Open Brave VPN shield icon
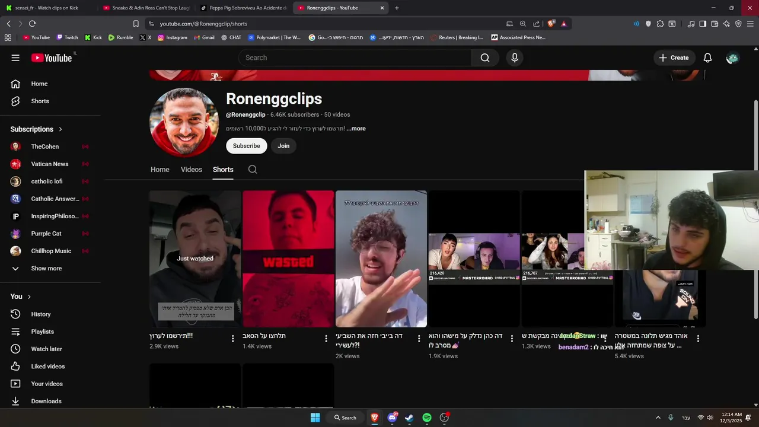The image size is (759, 427). point(738,24)
